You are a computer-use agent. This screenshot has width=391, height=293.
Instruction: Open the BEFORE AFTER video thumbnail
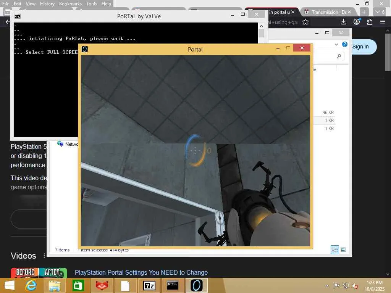(x=39, y=273)
